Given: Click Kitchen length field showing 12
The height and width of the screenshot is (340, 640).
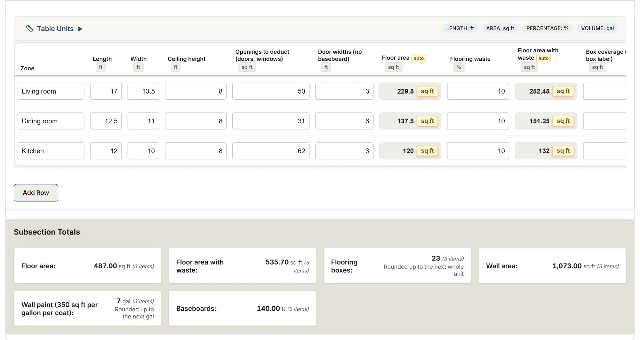Looking at the screenshot, I should click(x=106, y=151).
